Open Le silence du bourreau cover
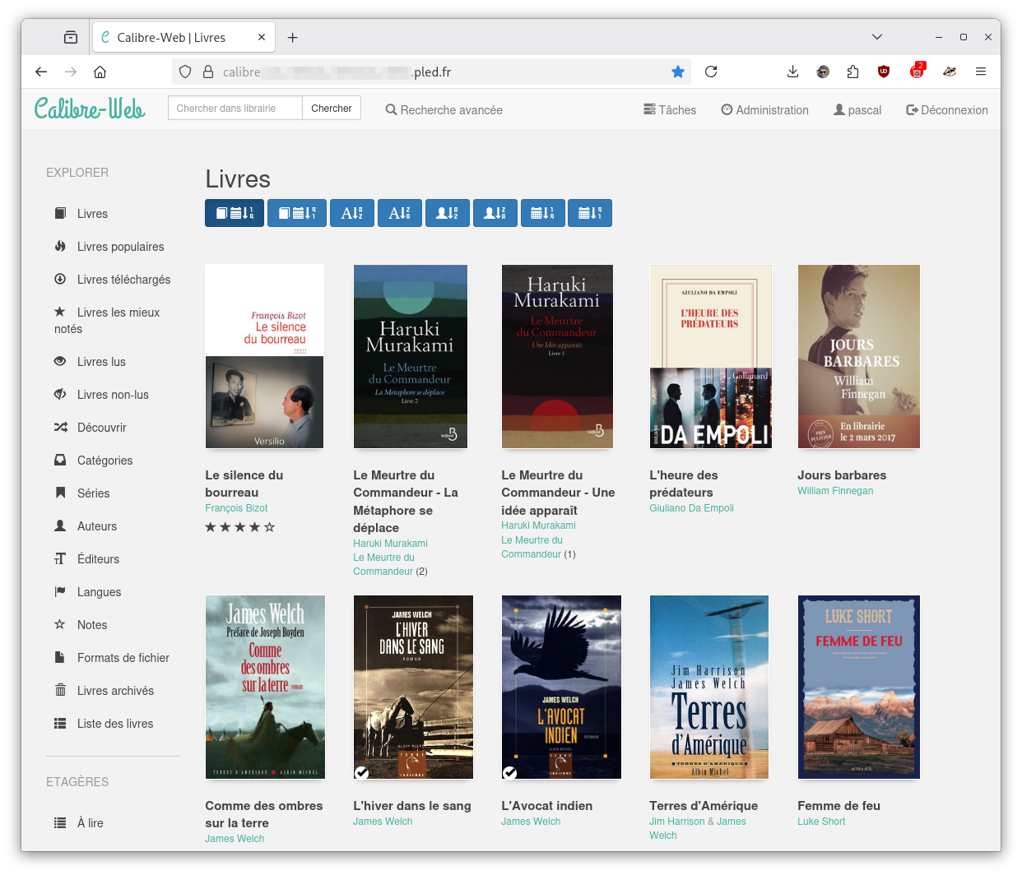The image size is (1022, 875). pos(264,356)
